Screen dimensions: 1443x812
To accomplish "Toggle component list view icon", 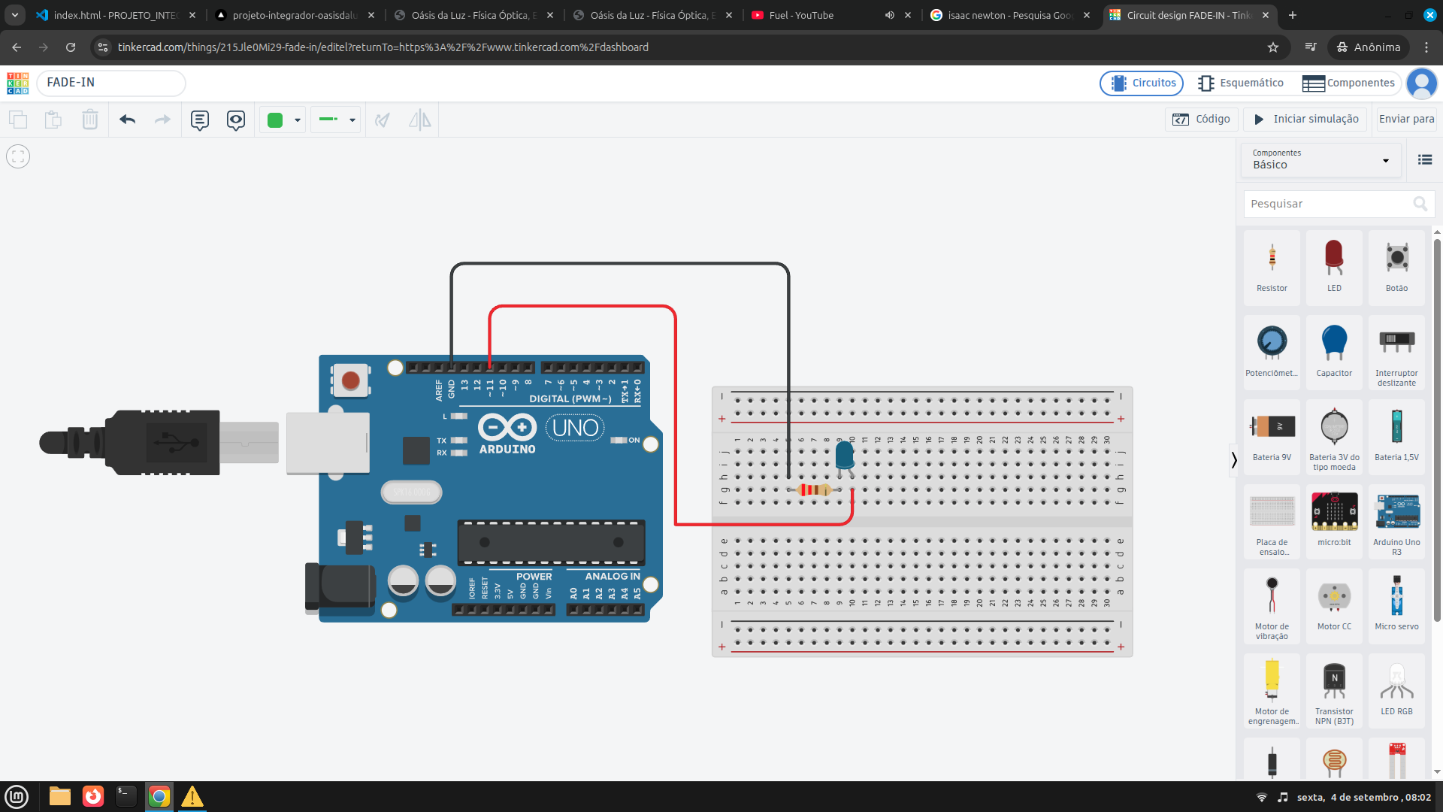I will pyautogui.click(x=1425, y=159).
